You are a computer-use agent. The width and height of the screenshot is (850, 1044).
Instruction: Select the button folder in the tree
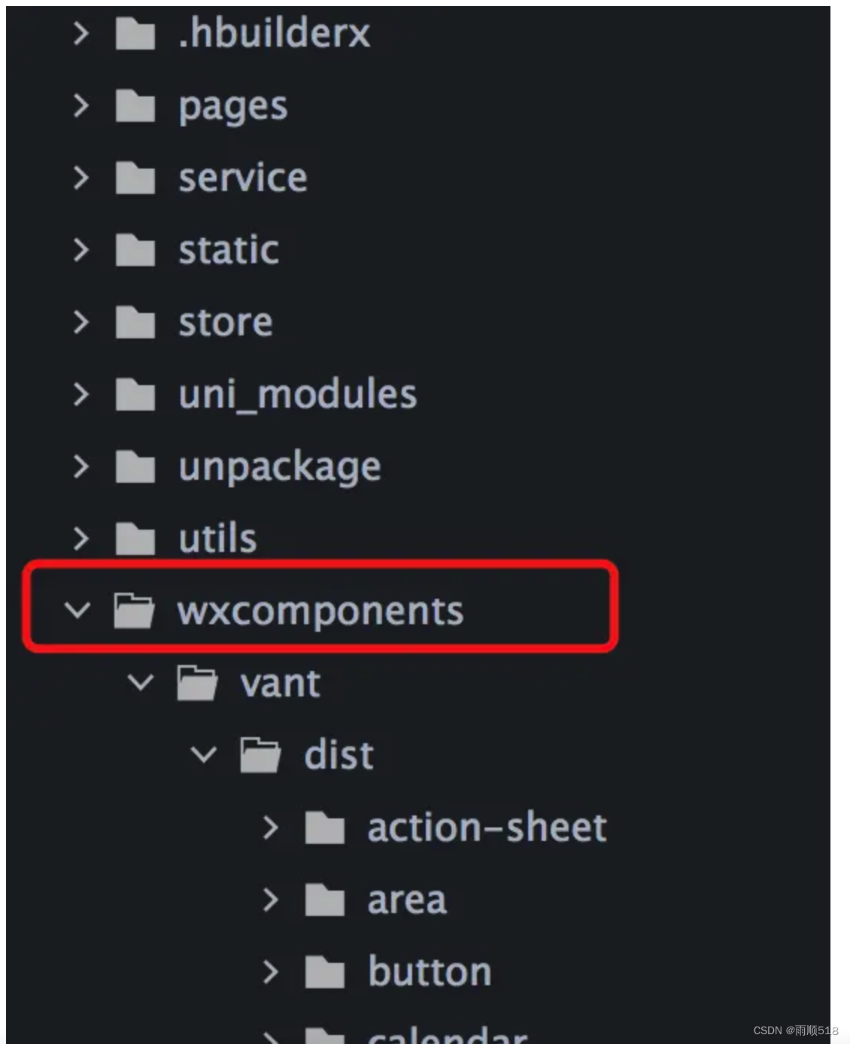pos(429,971)
